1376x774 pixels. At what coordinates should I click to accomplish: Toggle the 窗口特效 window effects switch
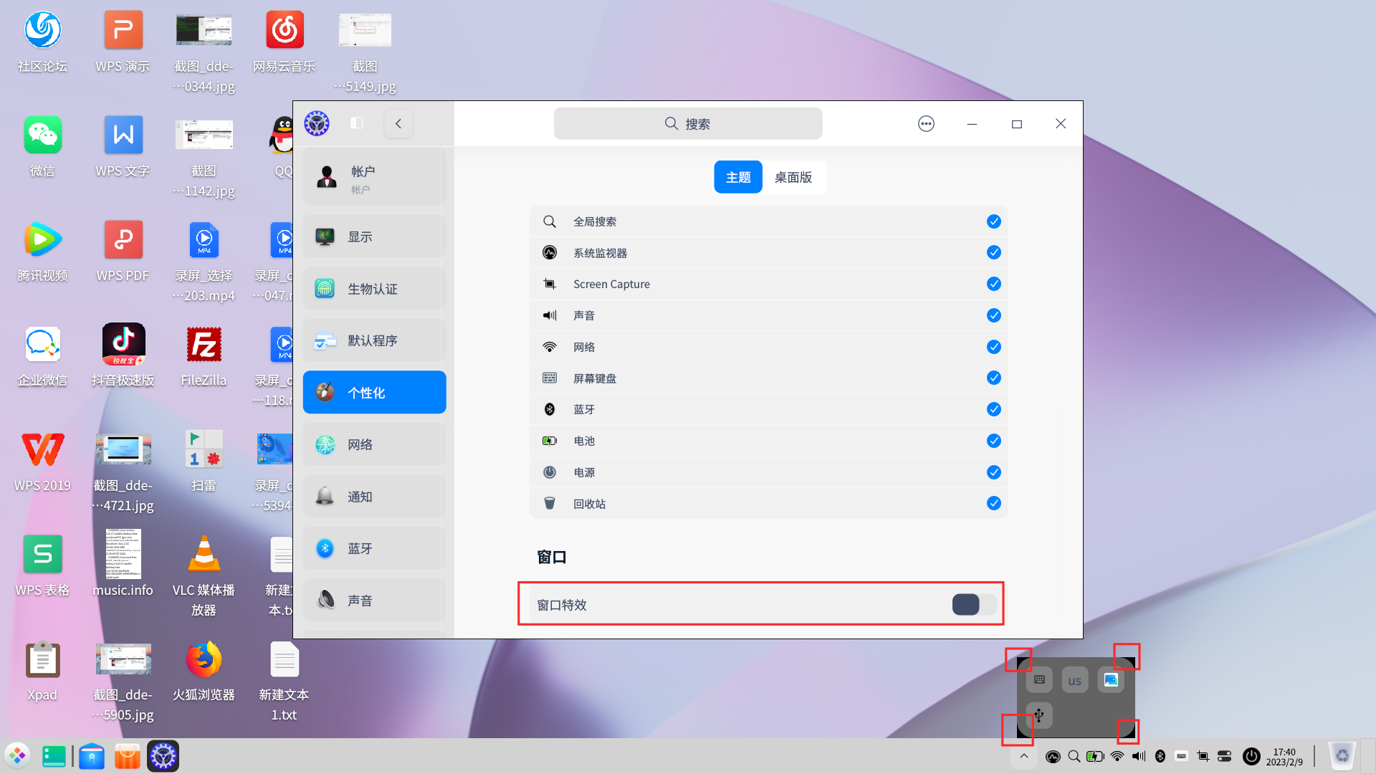(x=974, y=604)
